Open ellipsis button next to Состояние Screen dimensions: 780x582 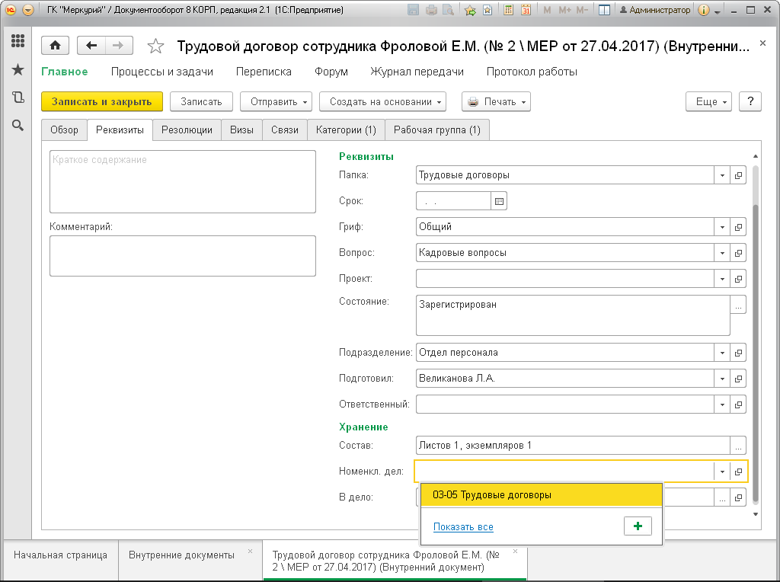[738, 305]
